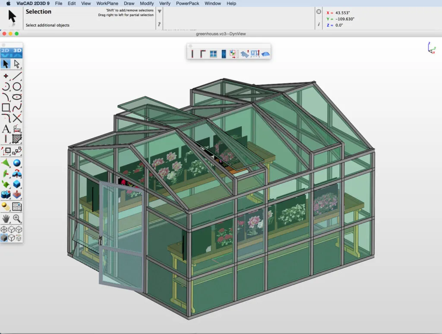Open the WorkPlane menu

107,3
